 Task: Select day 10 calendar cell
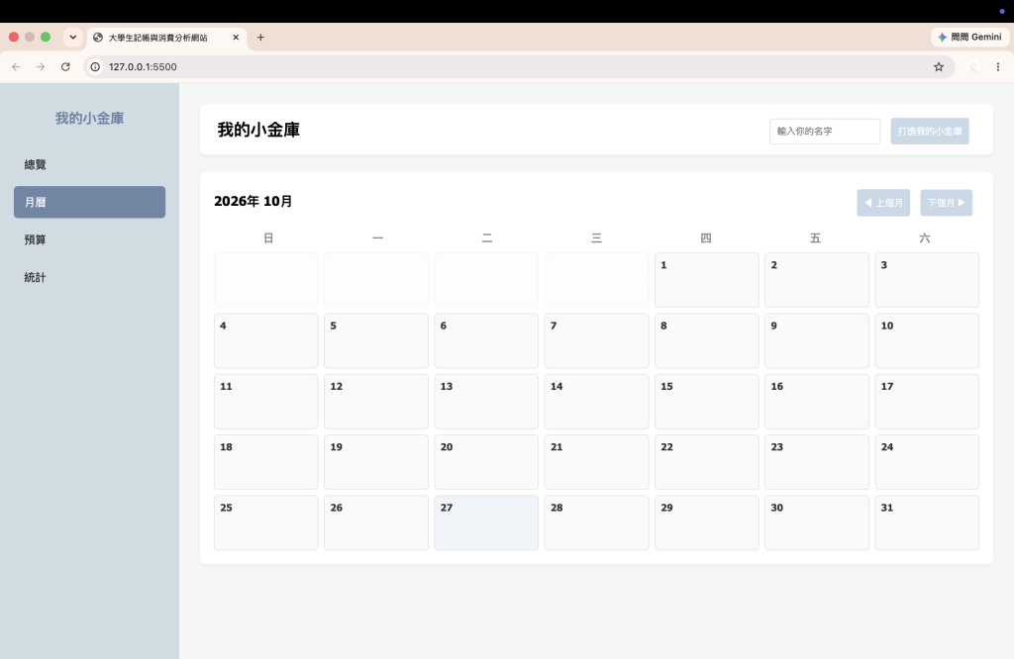pyautogui.click(x=927, y=340)
